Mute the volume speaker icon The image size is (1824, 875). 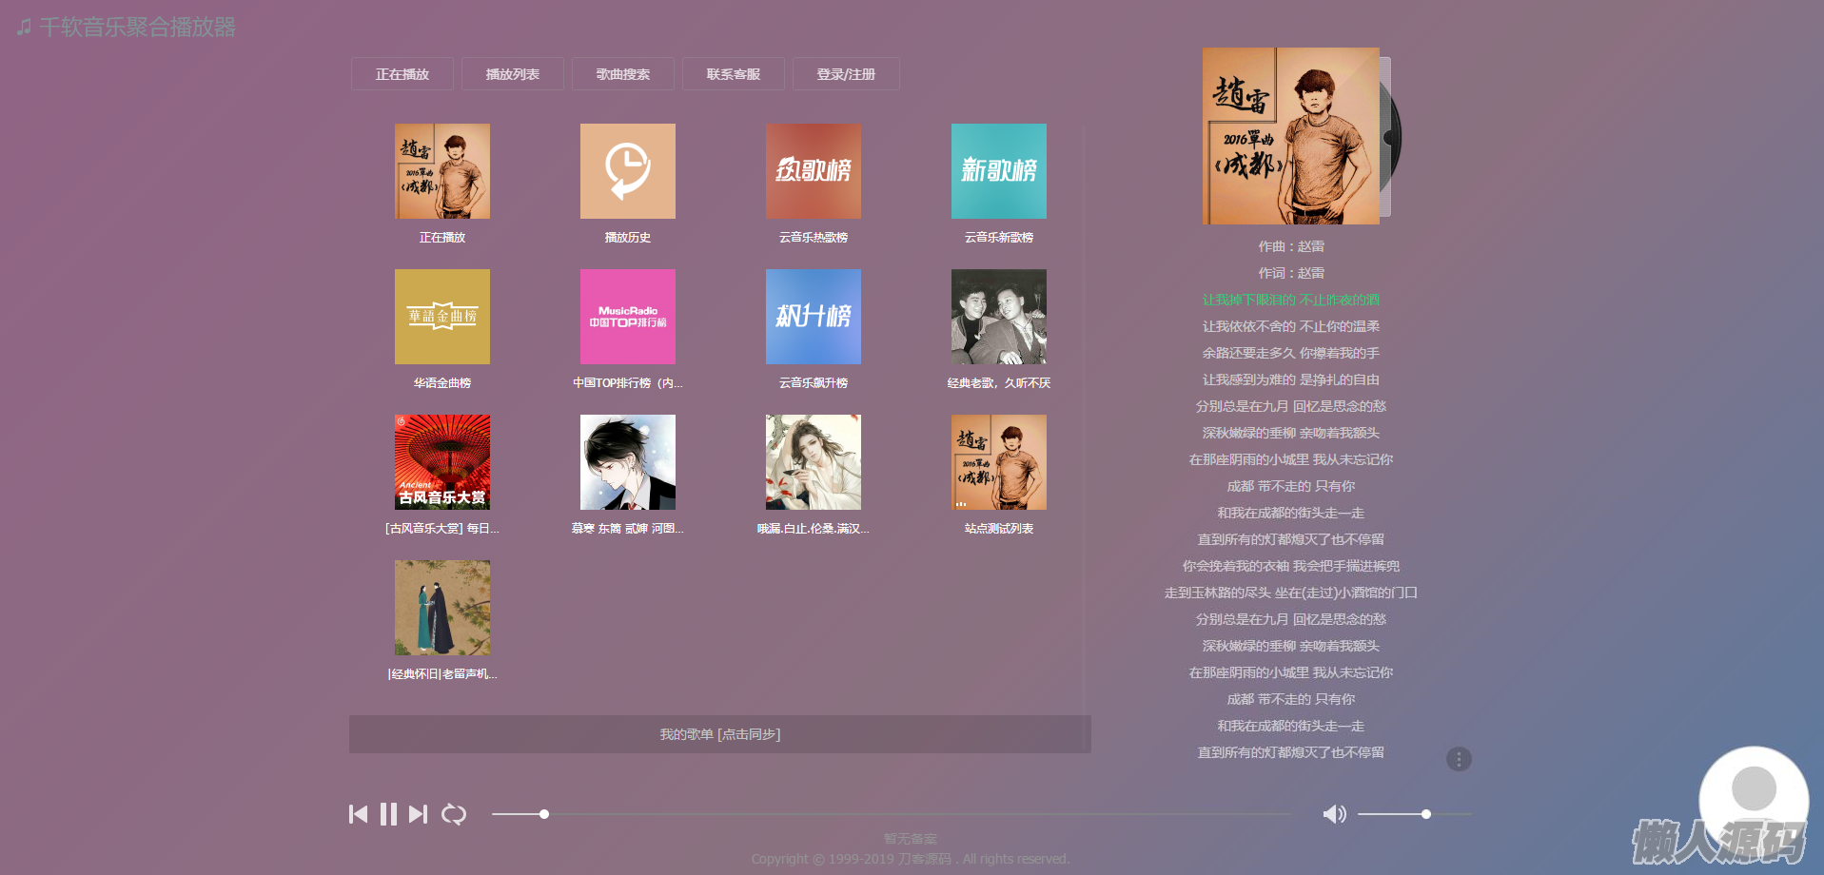1335,814
